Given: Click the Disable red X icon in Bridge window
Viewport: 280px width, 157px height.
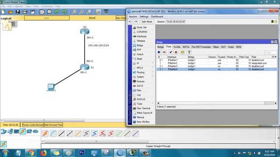Looking at the screenshot, I should pyautogui.click(x=176, y=52).
